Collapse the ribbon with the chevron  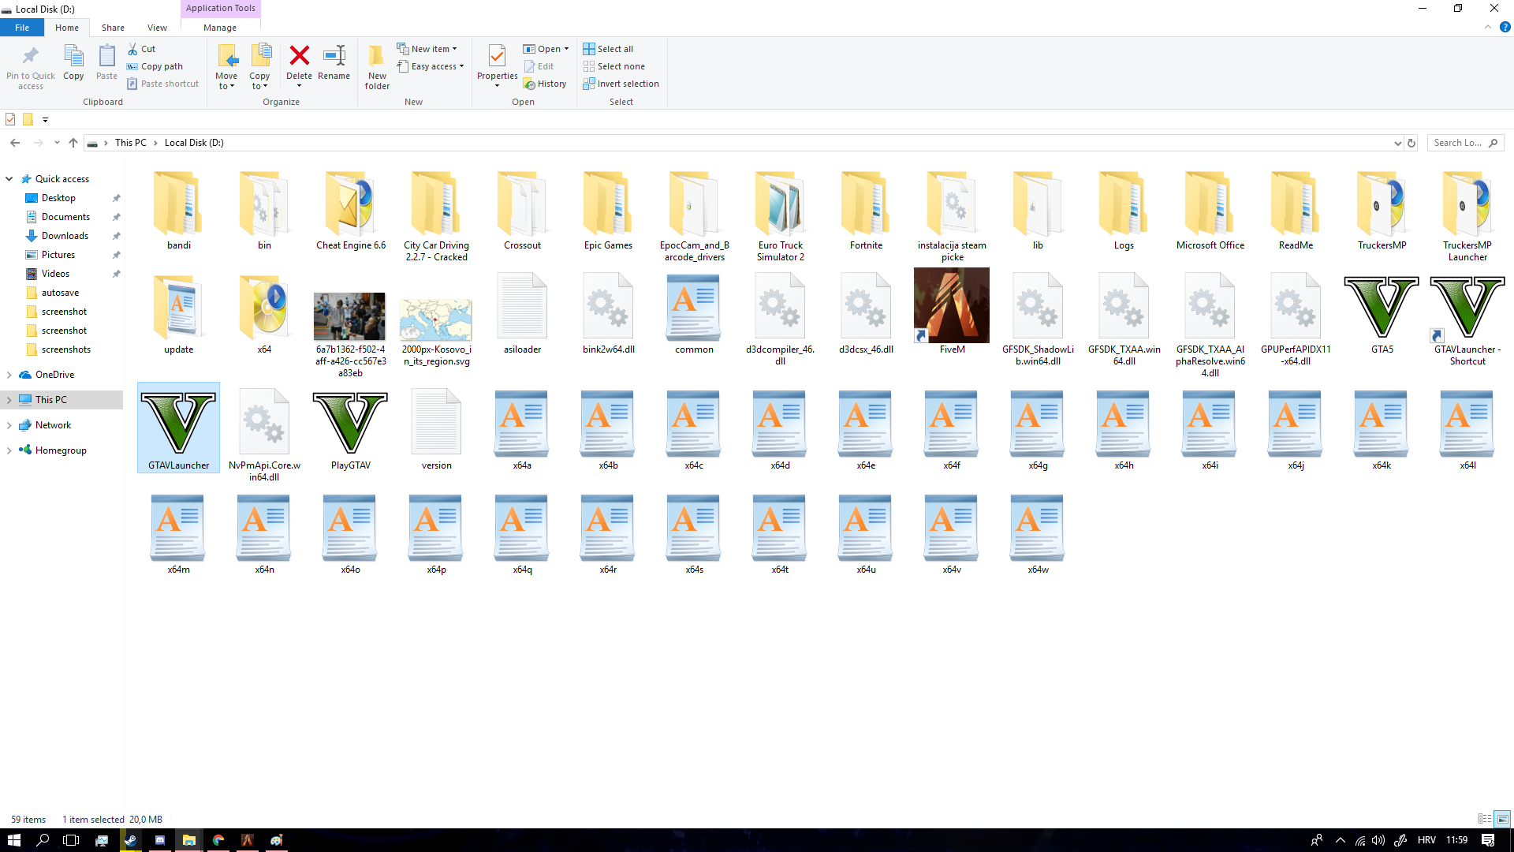pyautogui.click(x=1488, y=28)
